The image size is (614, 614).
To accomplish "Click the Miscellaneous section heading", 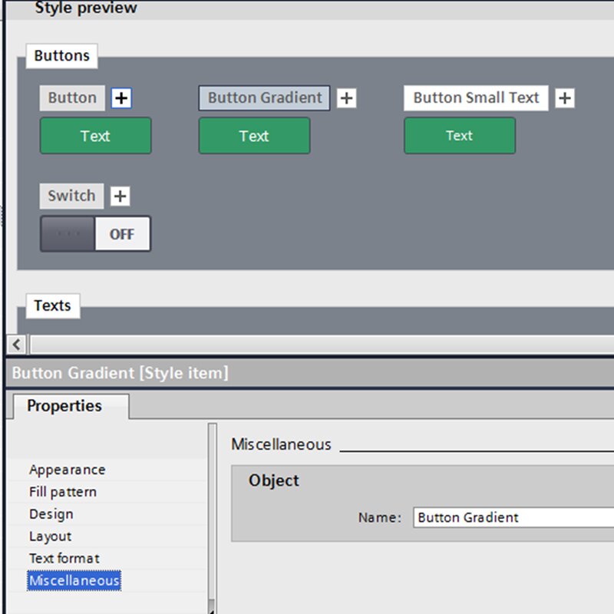I will 281,444.
